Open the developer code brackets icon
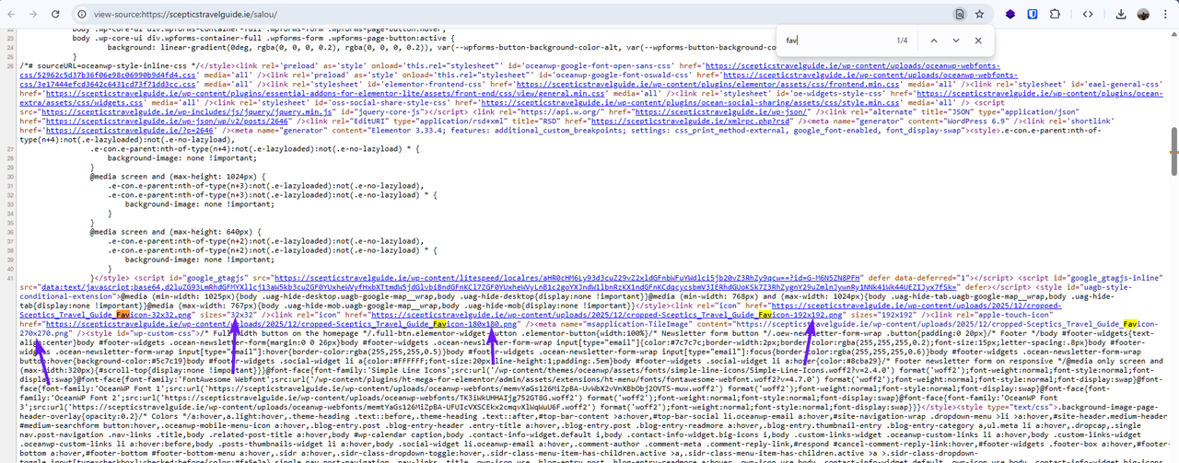1179x463 pixels. 1088,15
